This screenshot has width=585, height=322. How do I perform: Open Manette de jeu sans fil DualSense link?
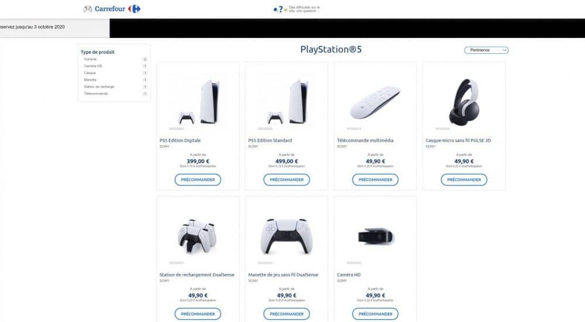283,275
